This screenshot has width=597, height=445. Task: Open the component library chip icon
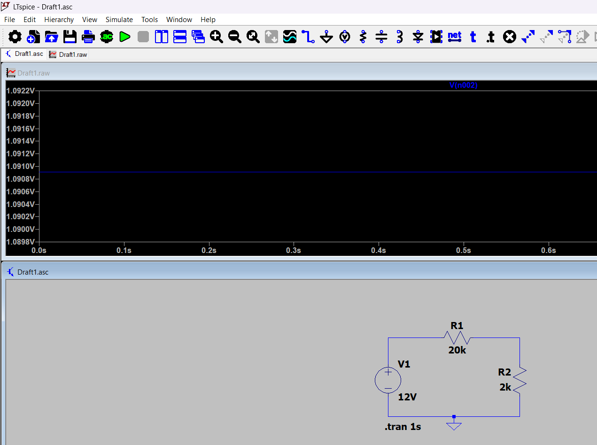point(436,37)
